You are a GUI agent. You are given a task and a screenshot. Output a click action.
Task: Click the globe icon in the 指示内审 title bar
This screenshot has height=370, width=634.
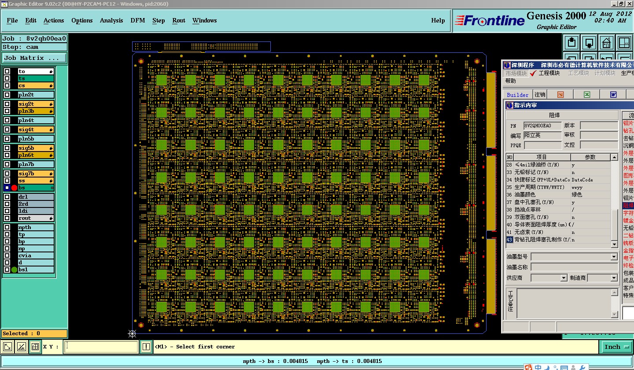[510, 105]
